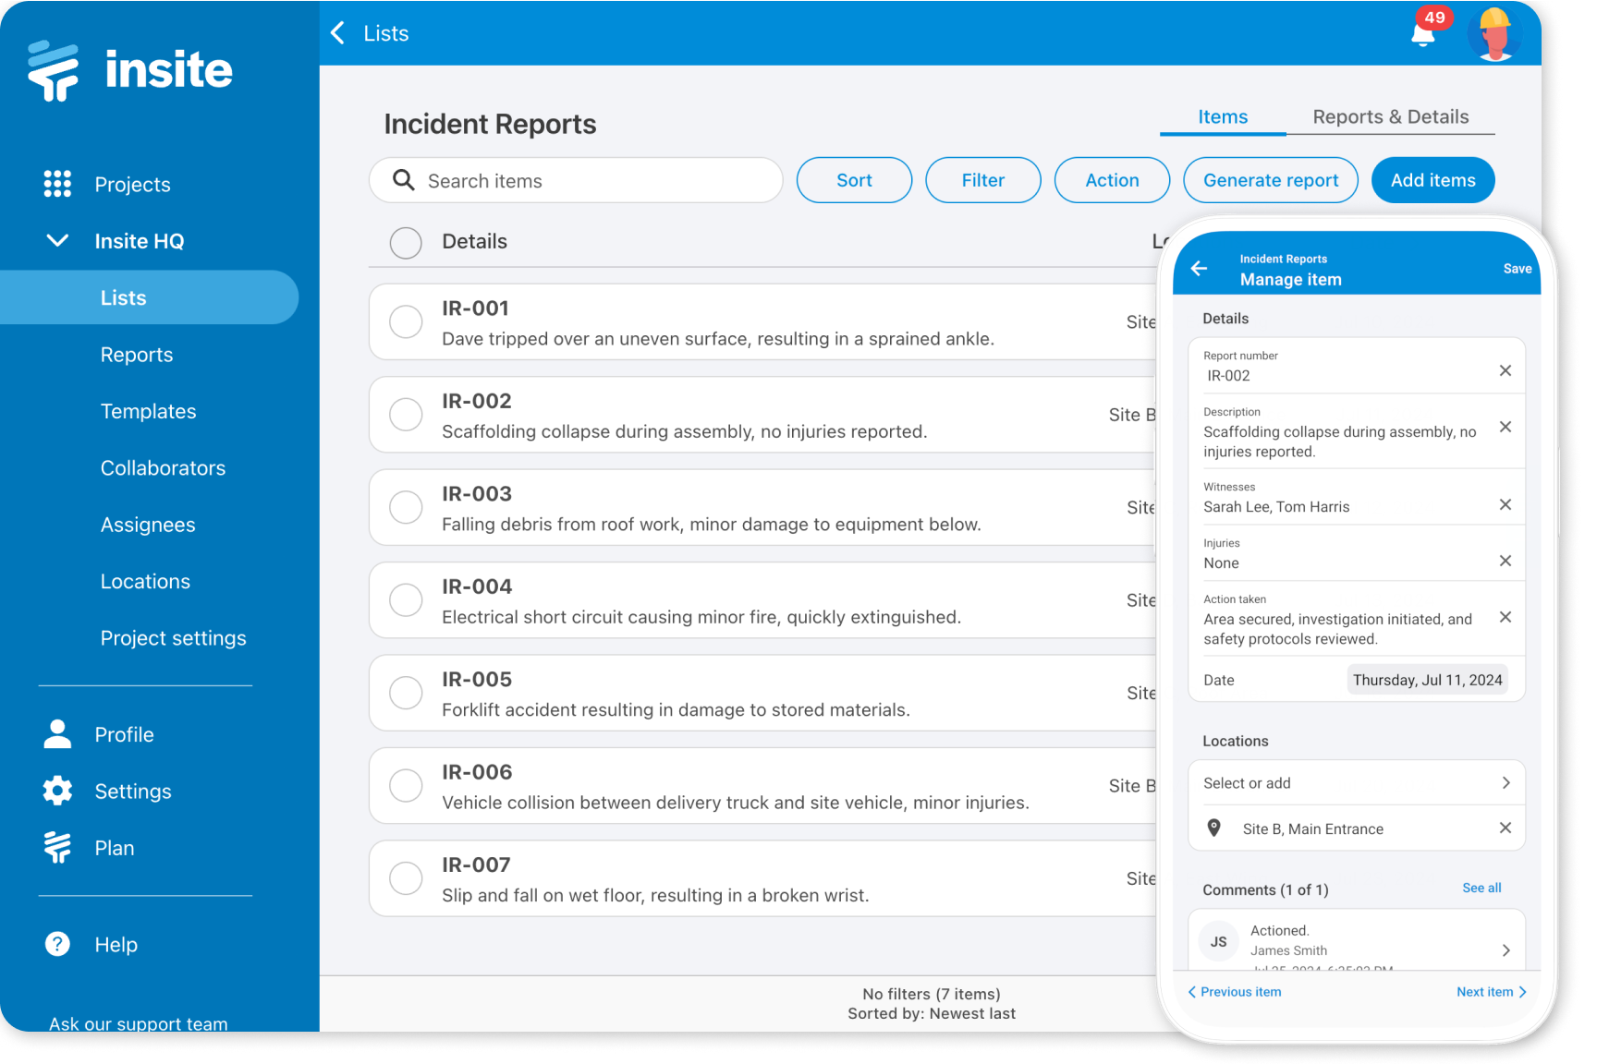Screen dimensions: 1597x1064
Task: Collapse the Insite HQ section
Action: pos(56,240)
